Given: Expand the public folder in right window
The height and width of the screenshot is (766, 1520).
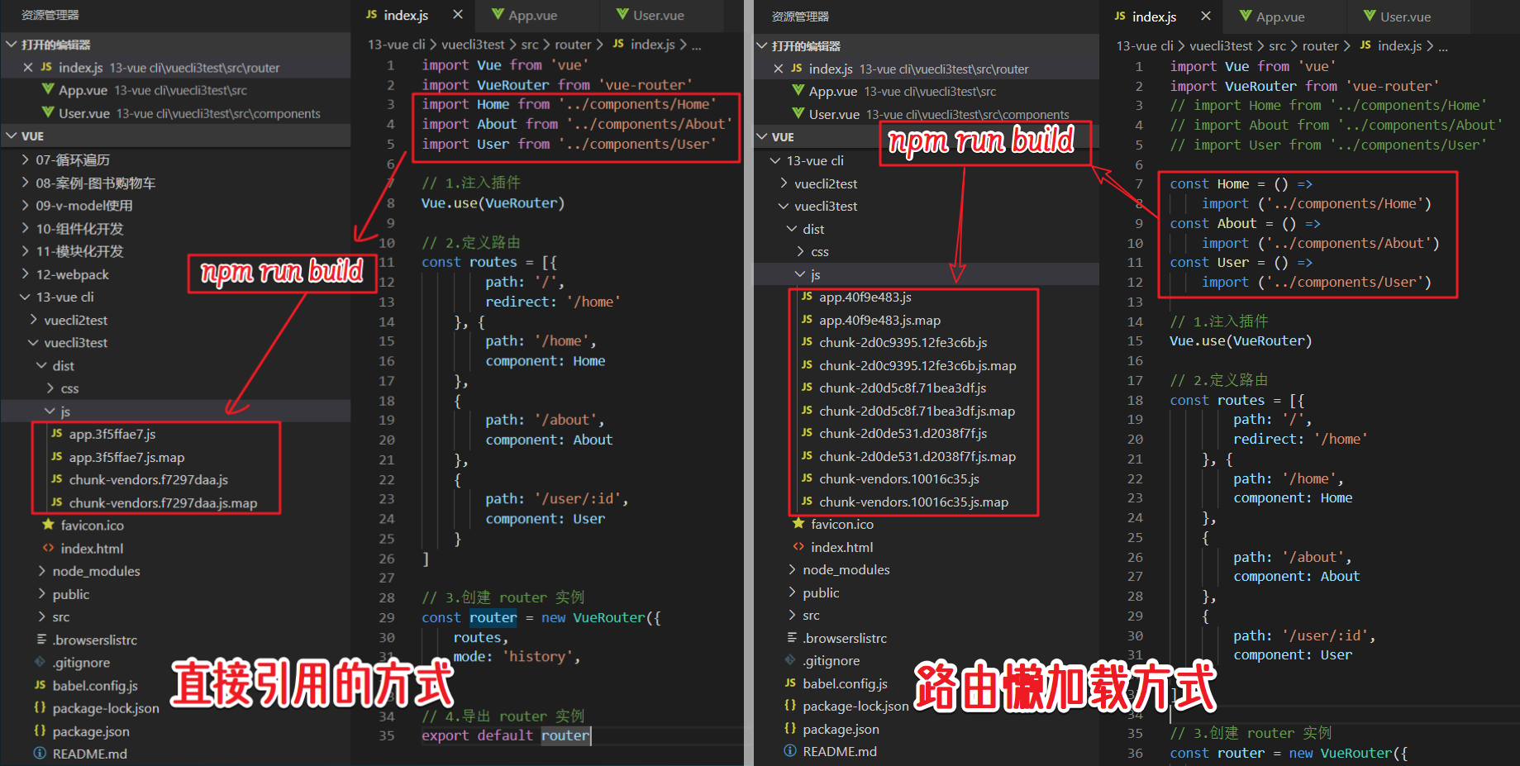Looking at the screenshot, I should pyautogui.click(x=793, y=592).
